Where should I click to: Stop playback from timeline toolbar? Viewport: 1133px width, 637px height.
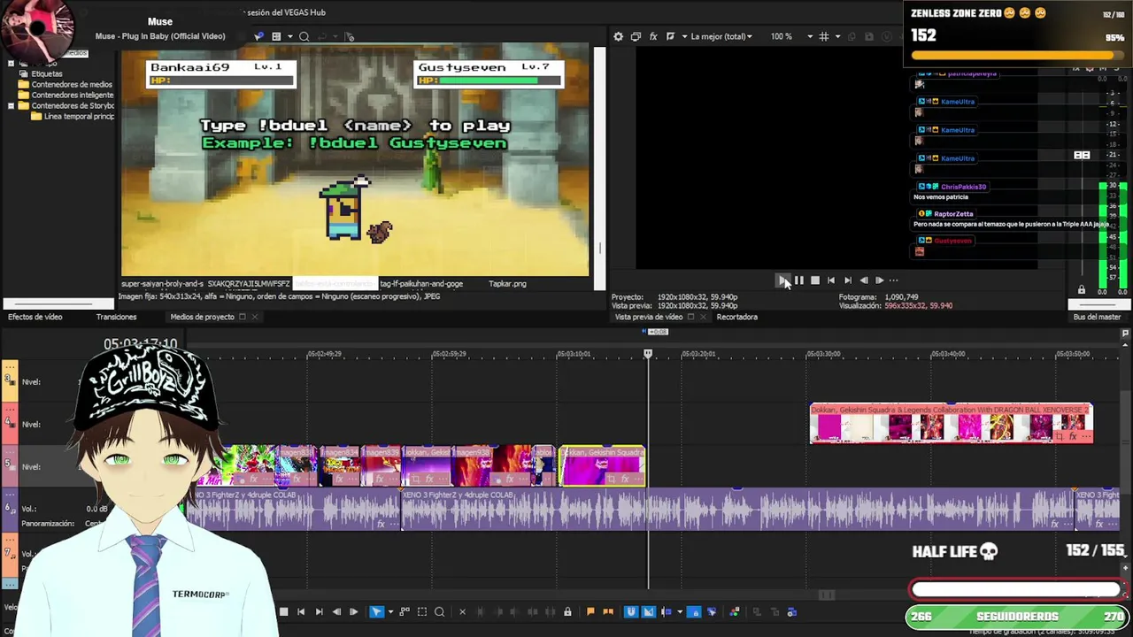(x=283, y=611)
